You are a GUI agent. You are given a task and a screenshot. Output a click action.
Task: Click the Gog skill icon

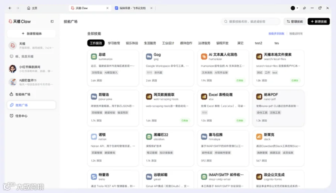click(x=149, y=56)
